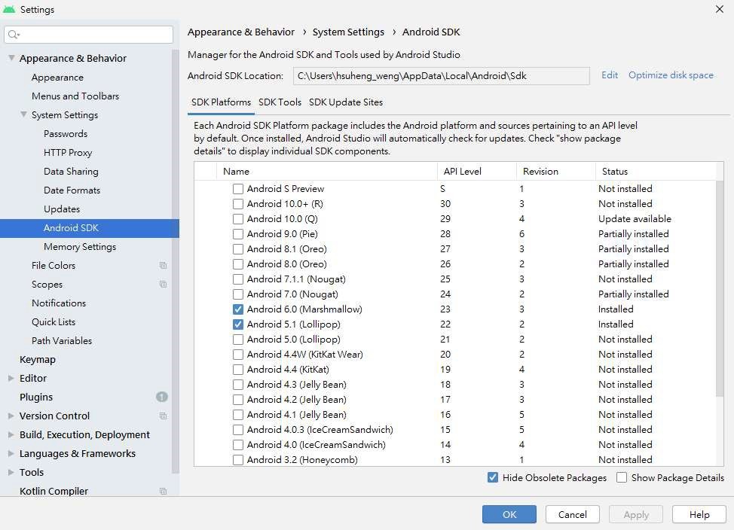
Task: Expand Build, Execution, Deployment section
Action: [11, 434]
